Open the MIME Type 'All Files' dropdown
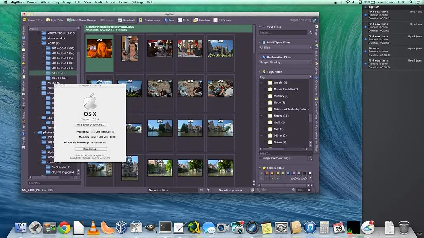Image resolution: width=424 pixels, height=238 pixels. (x=285, y=48)
